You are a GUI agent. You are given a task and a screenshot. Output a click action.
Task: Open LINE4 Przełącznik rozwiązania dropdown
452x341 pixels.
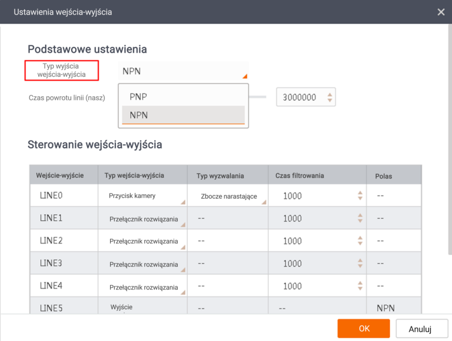[x=142, y=287]
